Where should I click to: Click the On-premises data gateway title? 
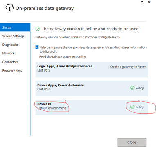coord(45,8)
